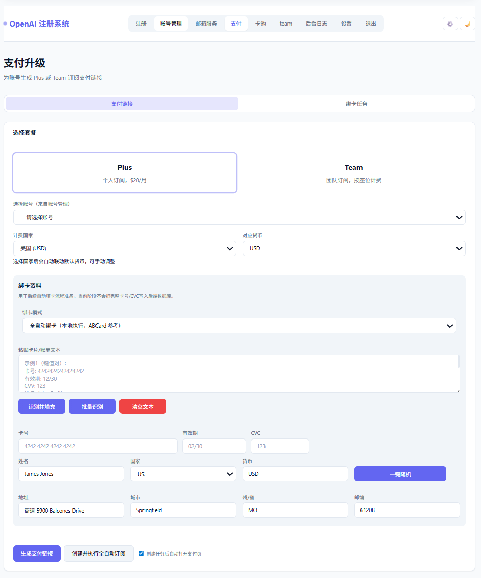The image size is (481, 578).
Task: Expand the 计费国家 dropdown
Action: (x=125, y=248)
